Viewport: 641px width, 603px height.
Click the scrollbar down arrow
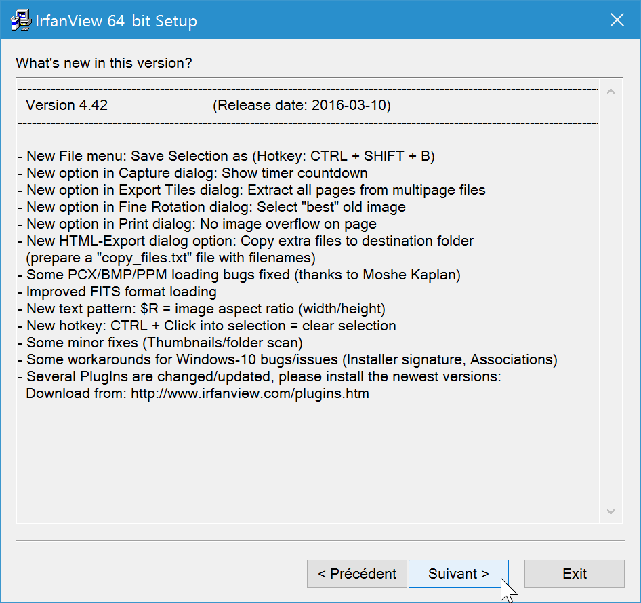point(611,511)
